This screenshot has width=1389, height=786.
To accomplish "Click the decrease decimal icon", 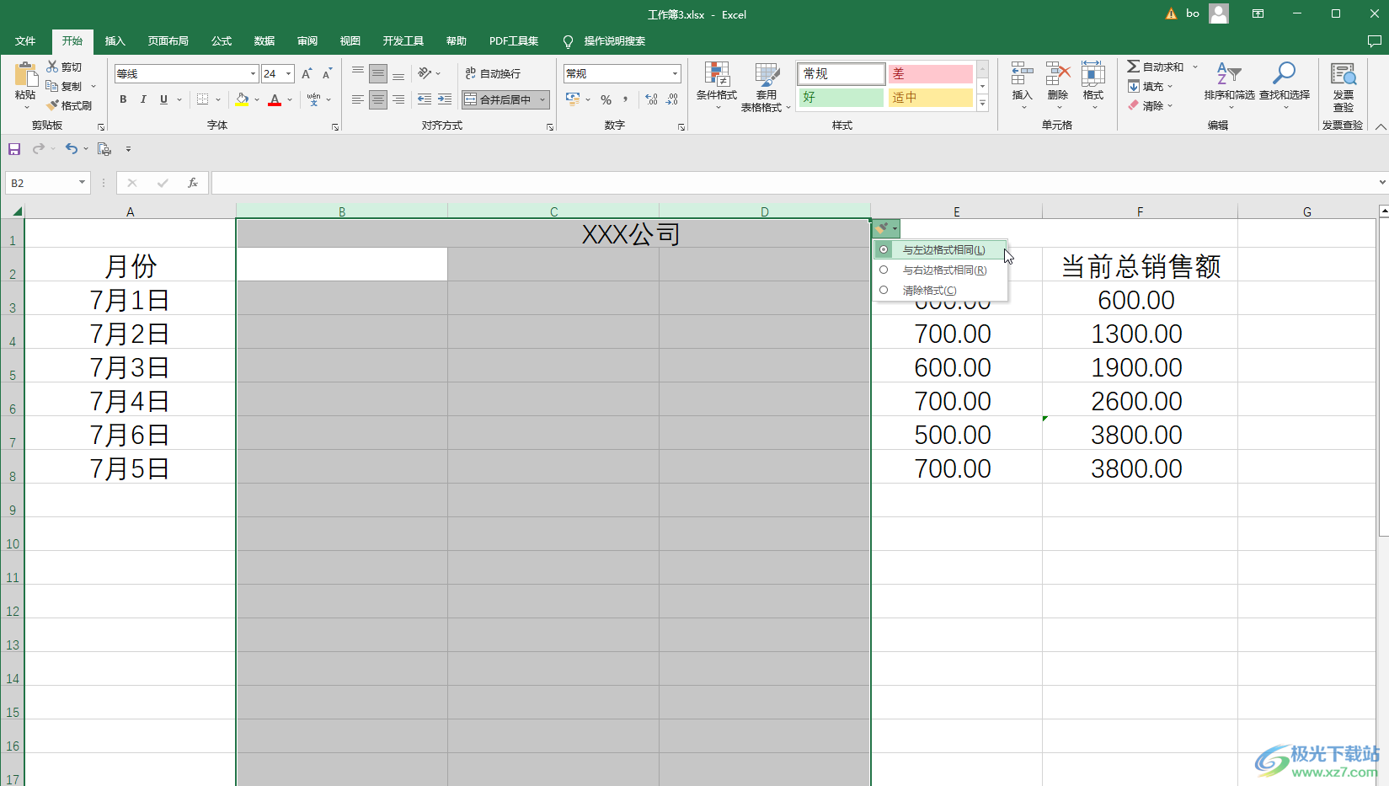I will click(x=672, y=99).
